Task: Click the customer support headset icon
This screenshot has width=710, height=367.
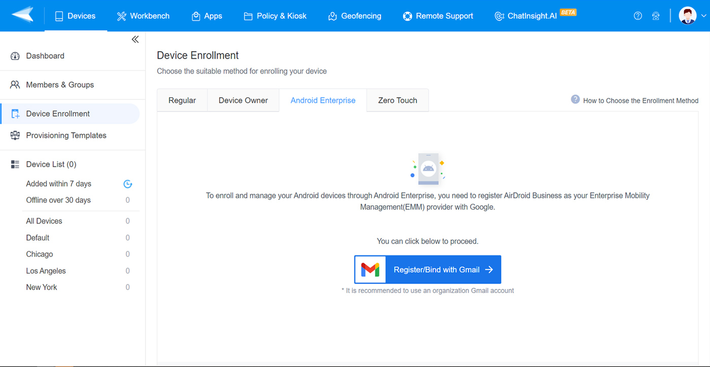Action: (656, 16)
